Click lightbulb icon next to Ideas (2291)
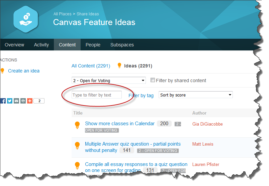 point(119,65)
